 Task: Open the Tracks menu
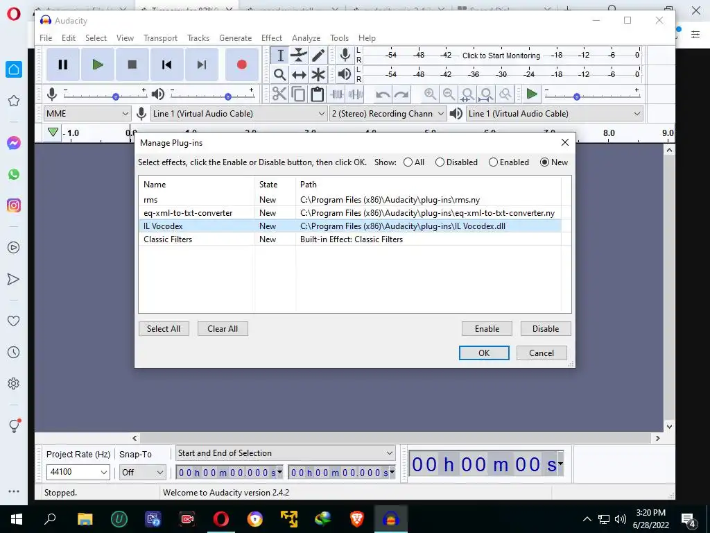coord(198,38)
